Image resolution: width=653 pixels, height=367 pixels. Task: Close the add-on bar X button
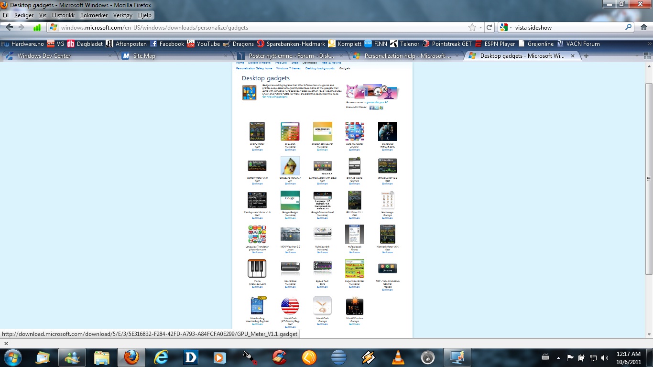[x=6, y=343]
